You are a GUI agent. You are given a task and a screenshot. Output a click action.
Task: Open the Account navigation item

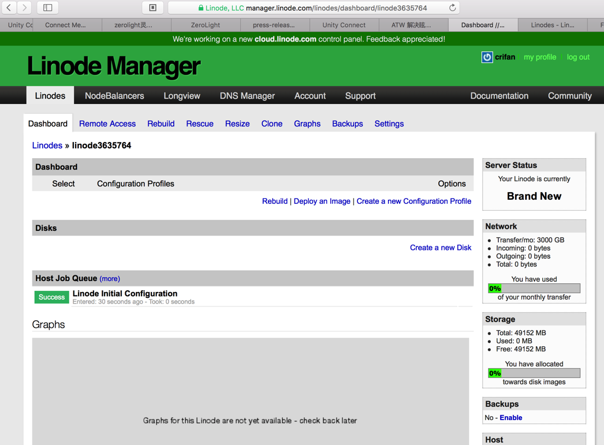[310, 96]
